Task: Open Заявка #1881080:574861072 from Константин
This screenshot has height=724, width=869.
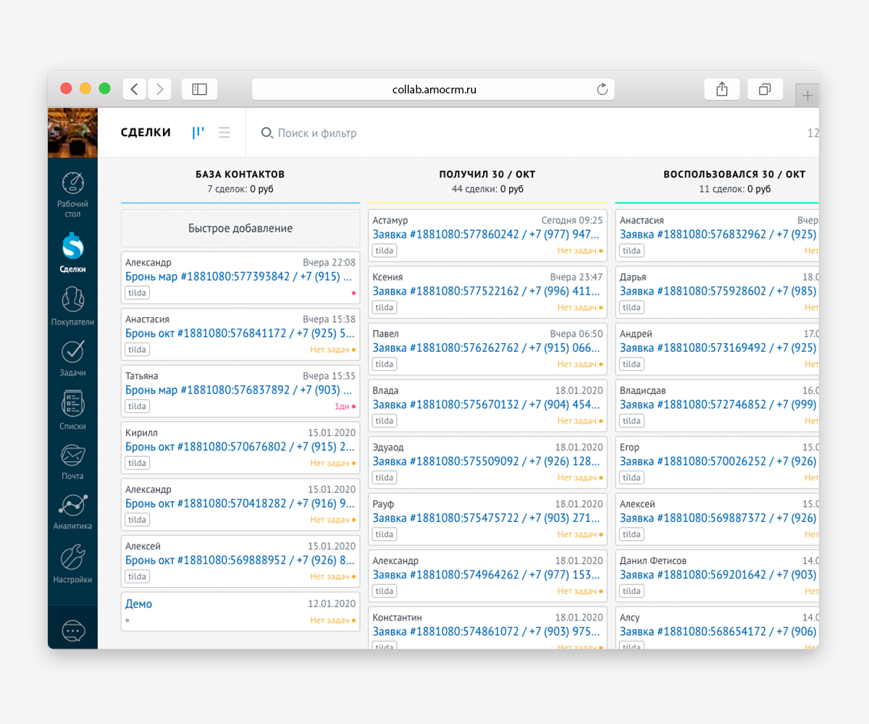Action: [x=487, y=632]
